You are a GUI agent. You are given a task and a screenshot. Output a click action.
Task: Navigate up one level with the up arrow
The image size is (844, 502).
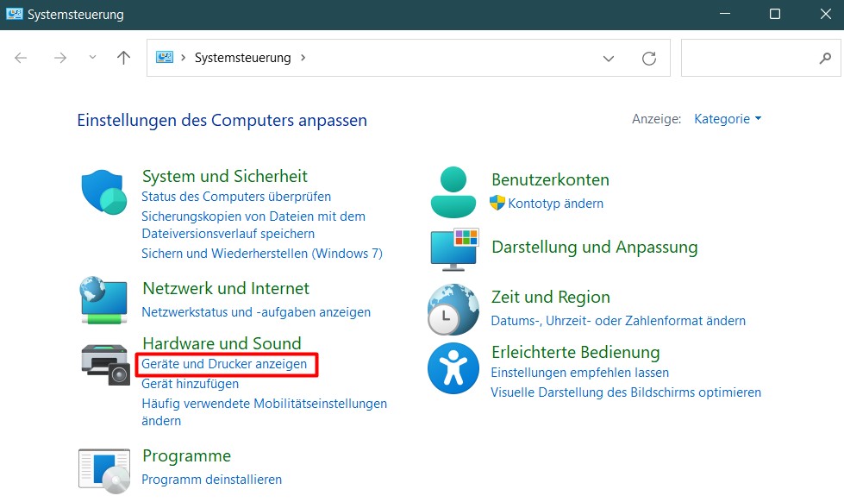pos(124,58)
